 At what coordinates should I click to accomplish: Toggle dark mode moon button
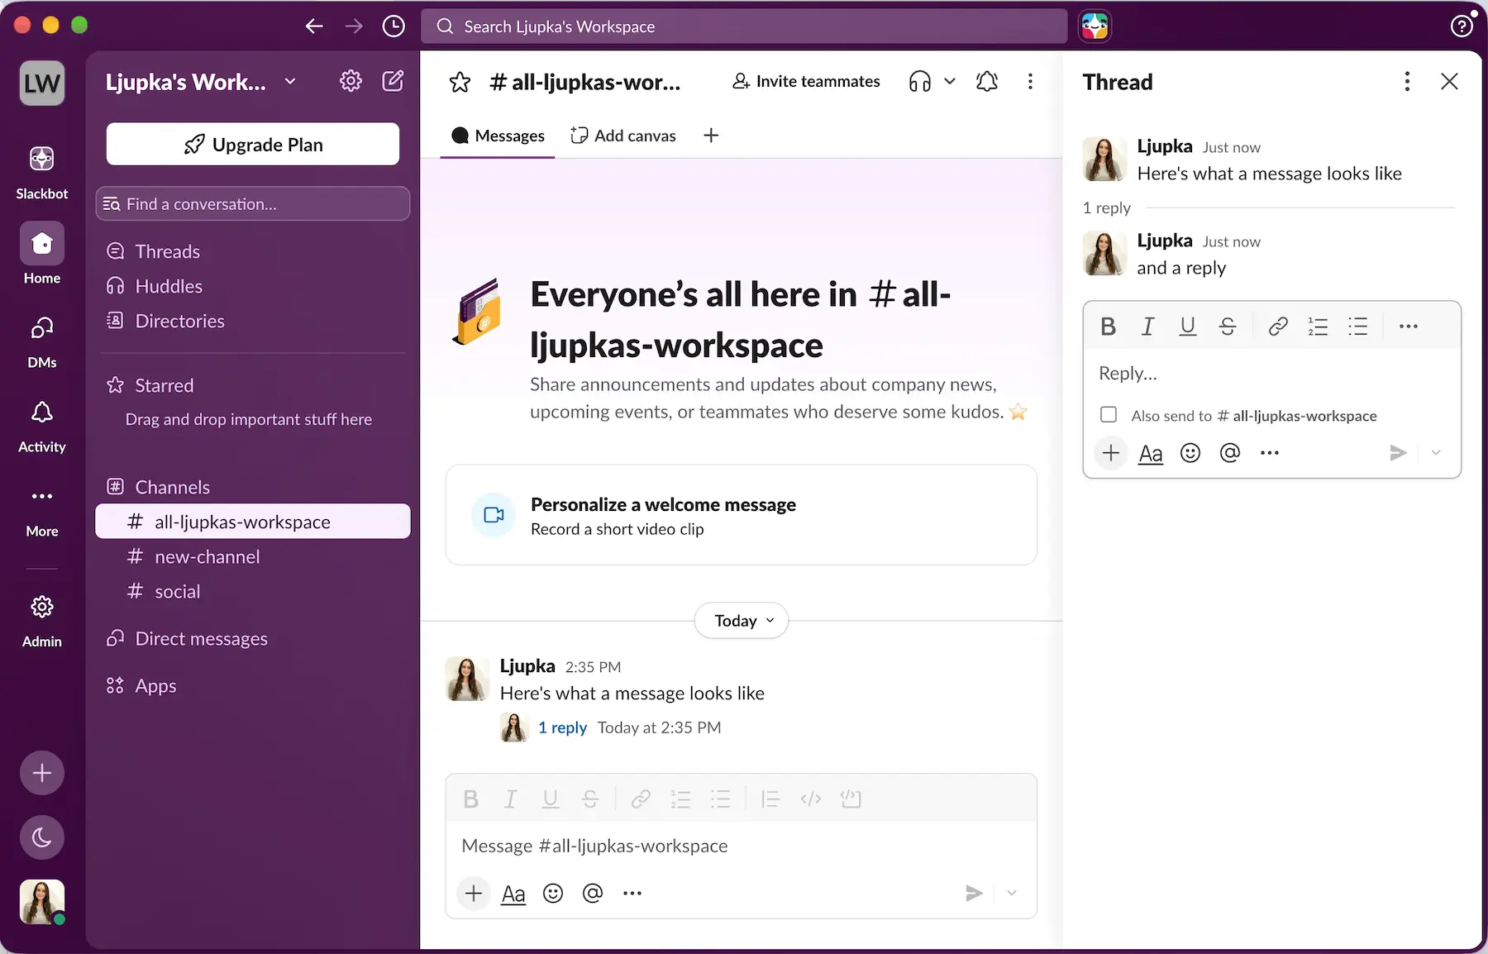click(42, 837)
